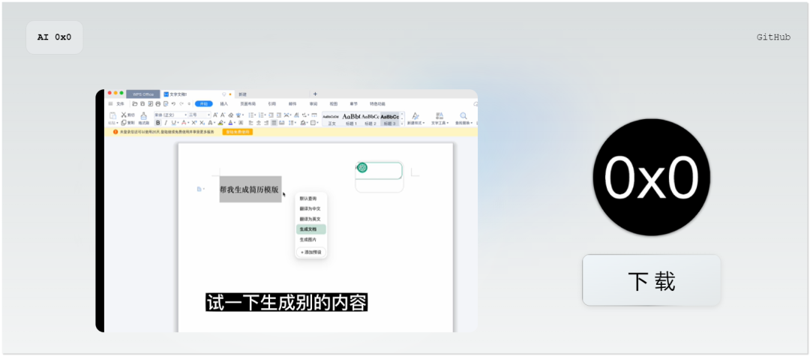Viewport: 810px width, 356px height.
Task: Select 生成文档 in the demo popup menu
Action: [x=311, y=229]
